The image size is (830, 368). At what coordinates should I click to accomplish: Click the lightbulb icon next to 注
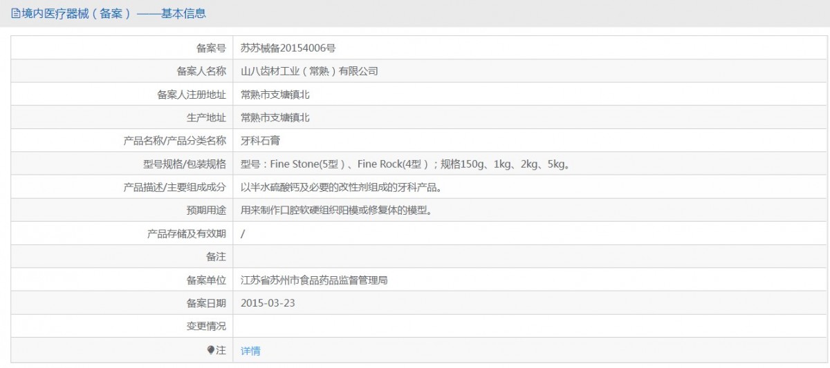[211, 350]
